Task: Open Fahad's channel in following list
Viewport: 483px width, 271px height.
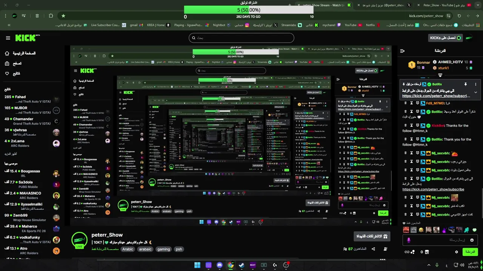Action: 32,99
